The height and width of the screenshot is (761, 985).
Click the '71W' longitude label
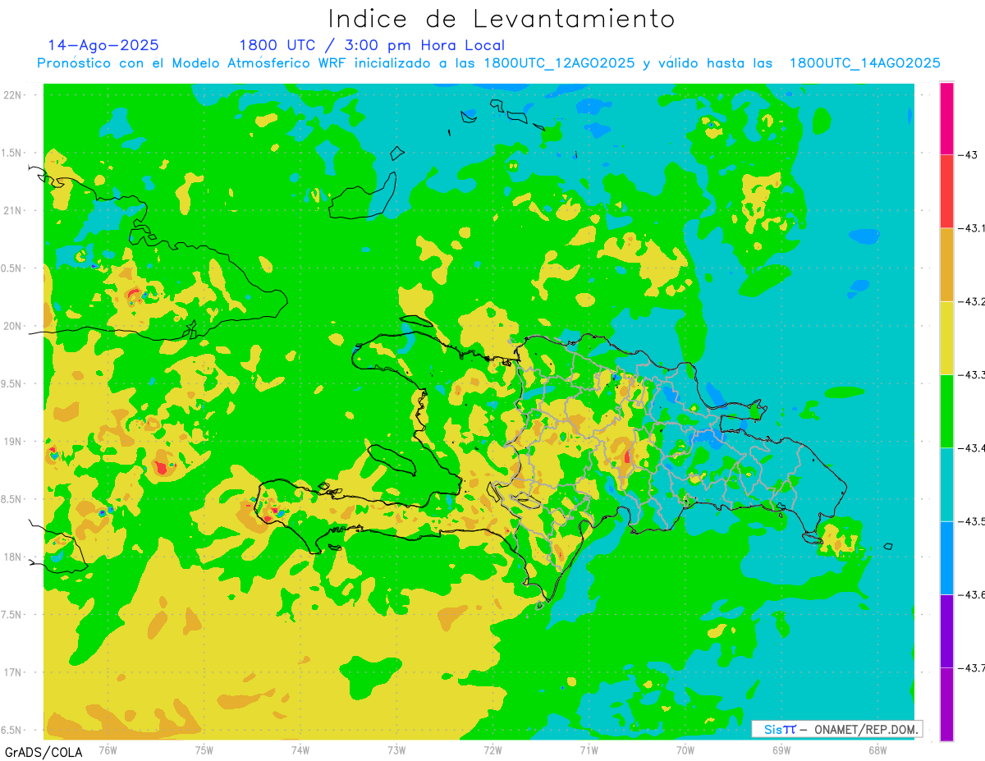[589, 750]
